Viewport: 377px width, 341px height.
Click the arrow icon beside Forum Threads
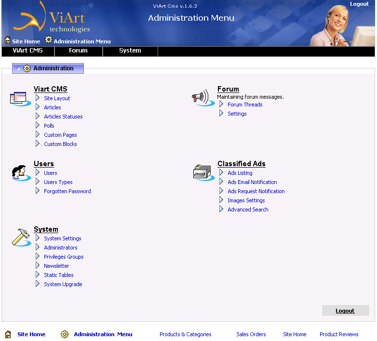point(221,104)
